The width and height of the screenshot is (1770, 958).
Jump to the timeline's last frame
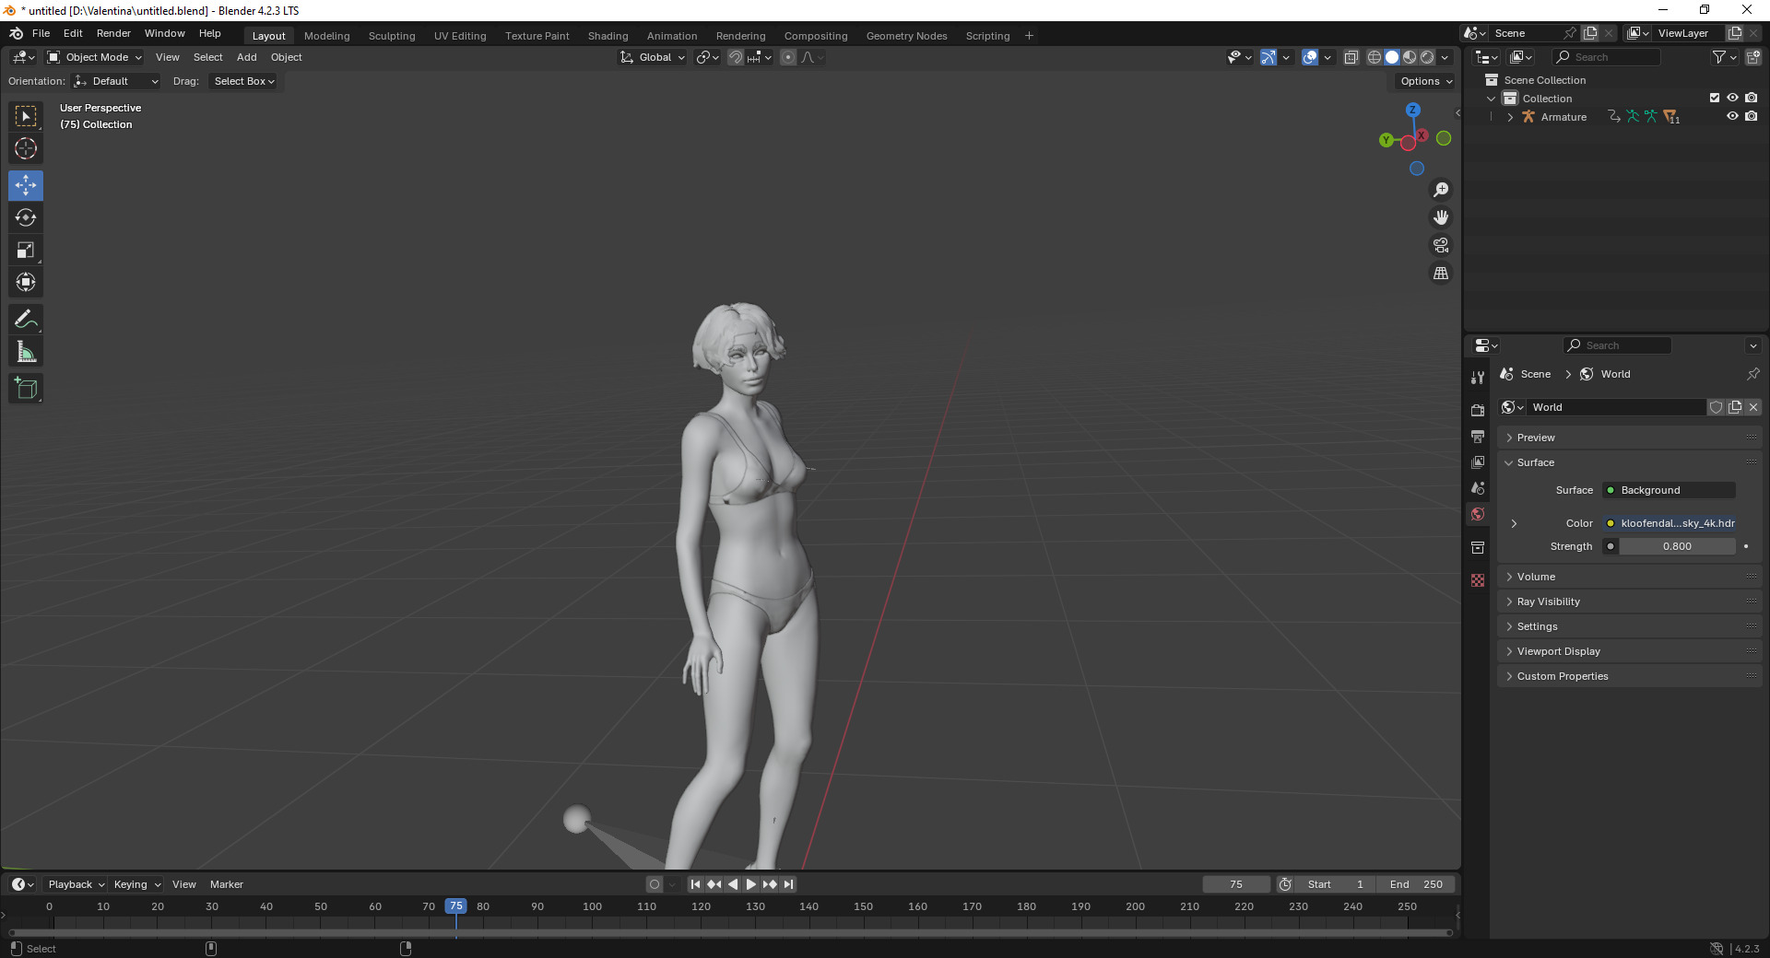point(788,884)
